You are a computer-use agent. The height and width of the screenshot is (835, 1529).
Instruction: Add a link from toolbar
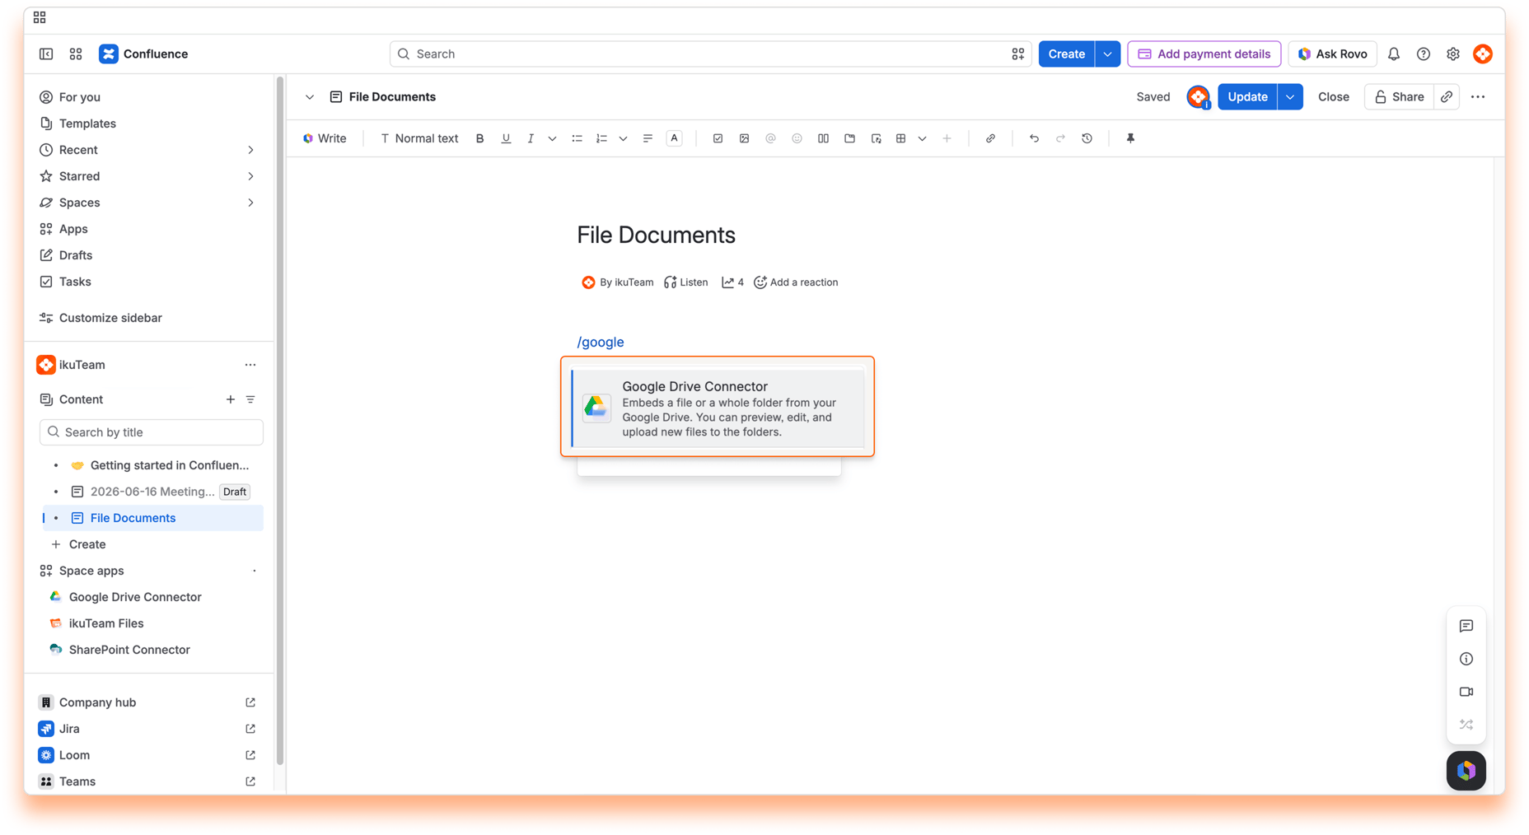(990, 138)
